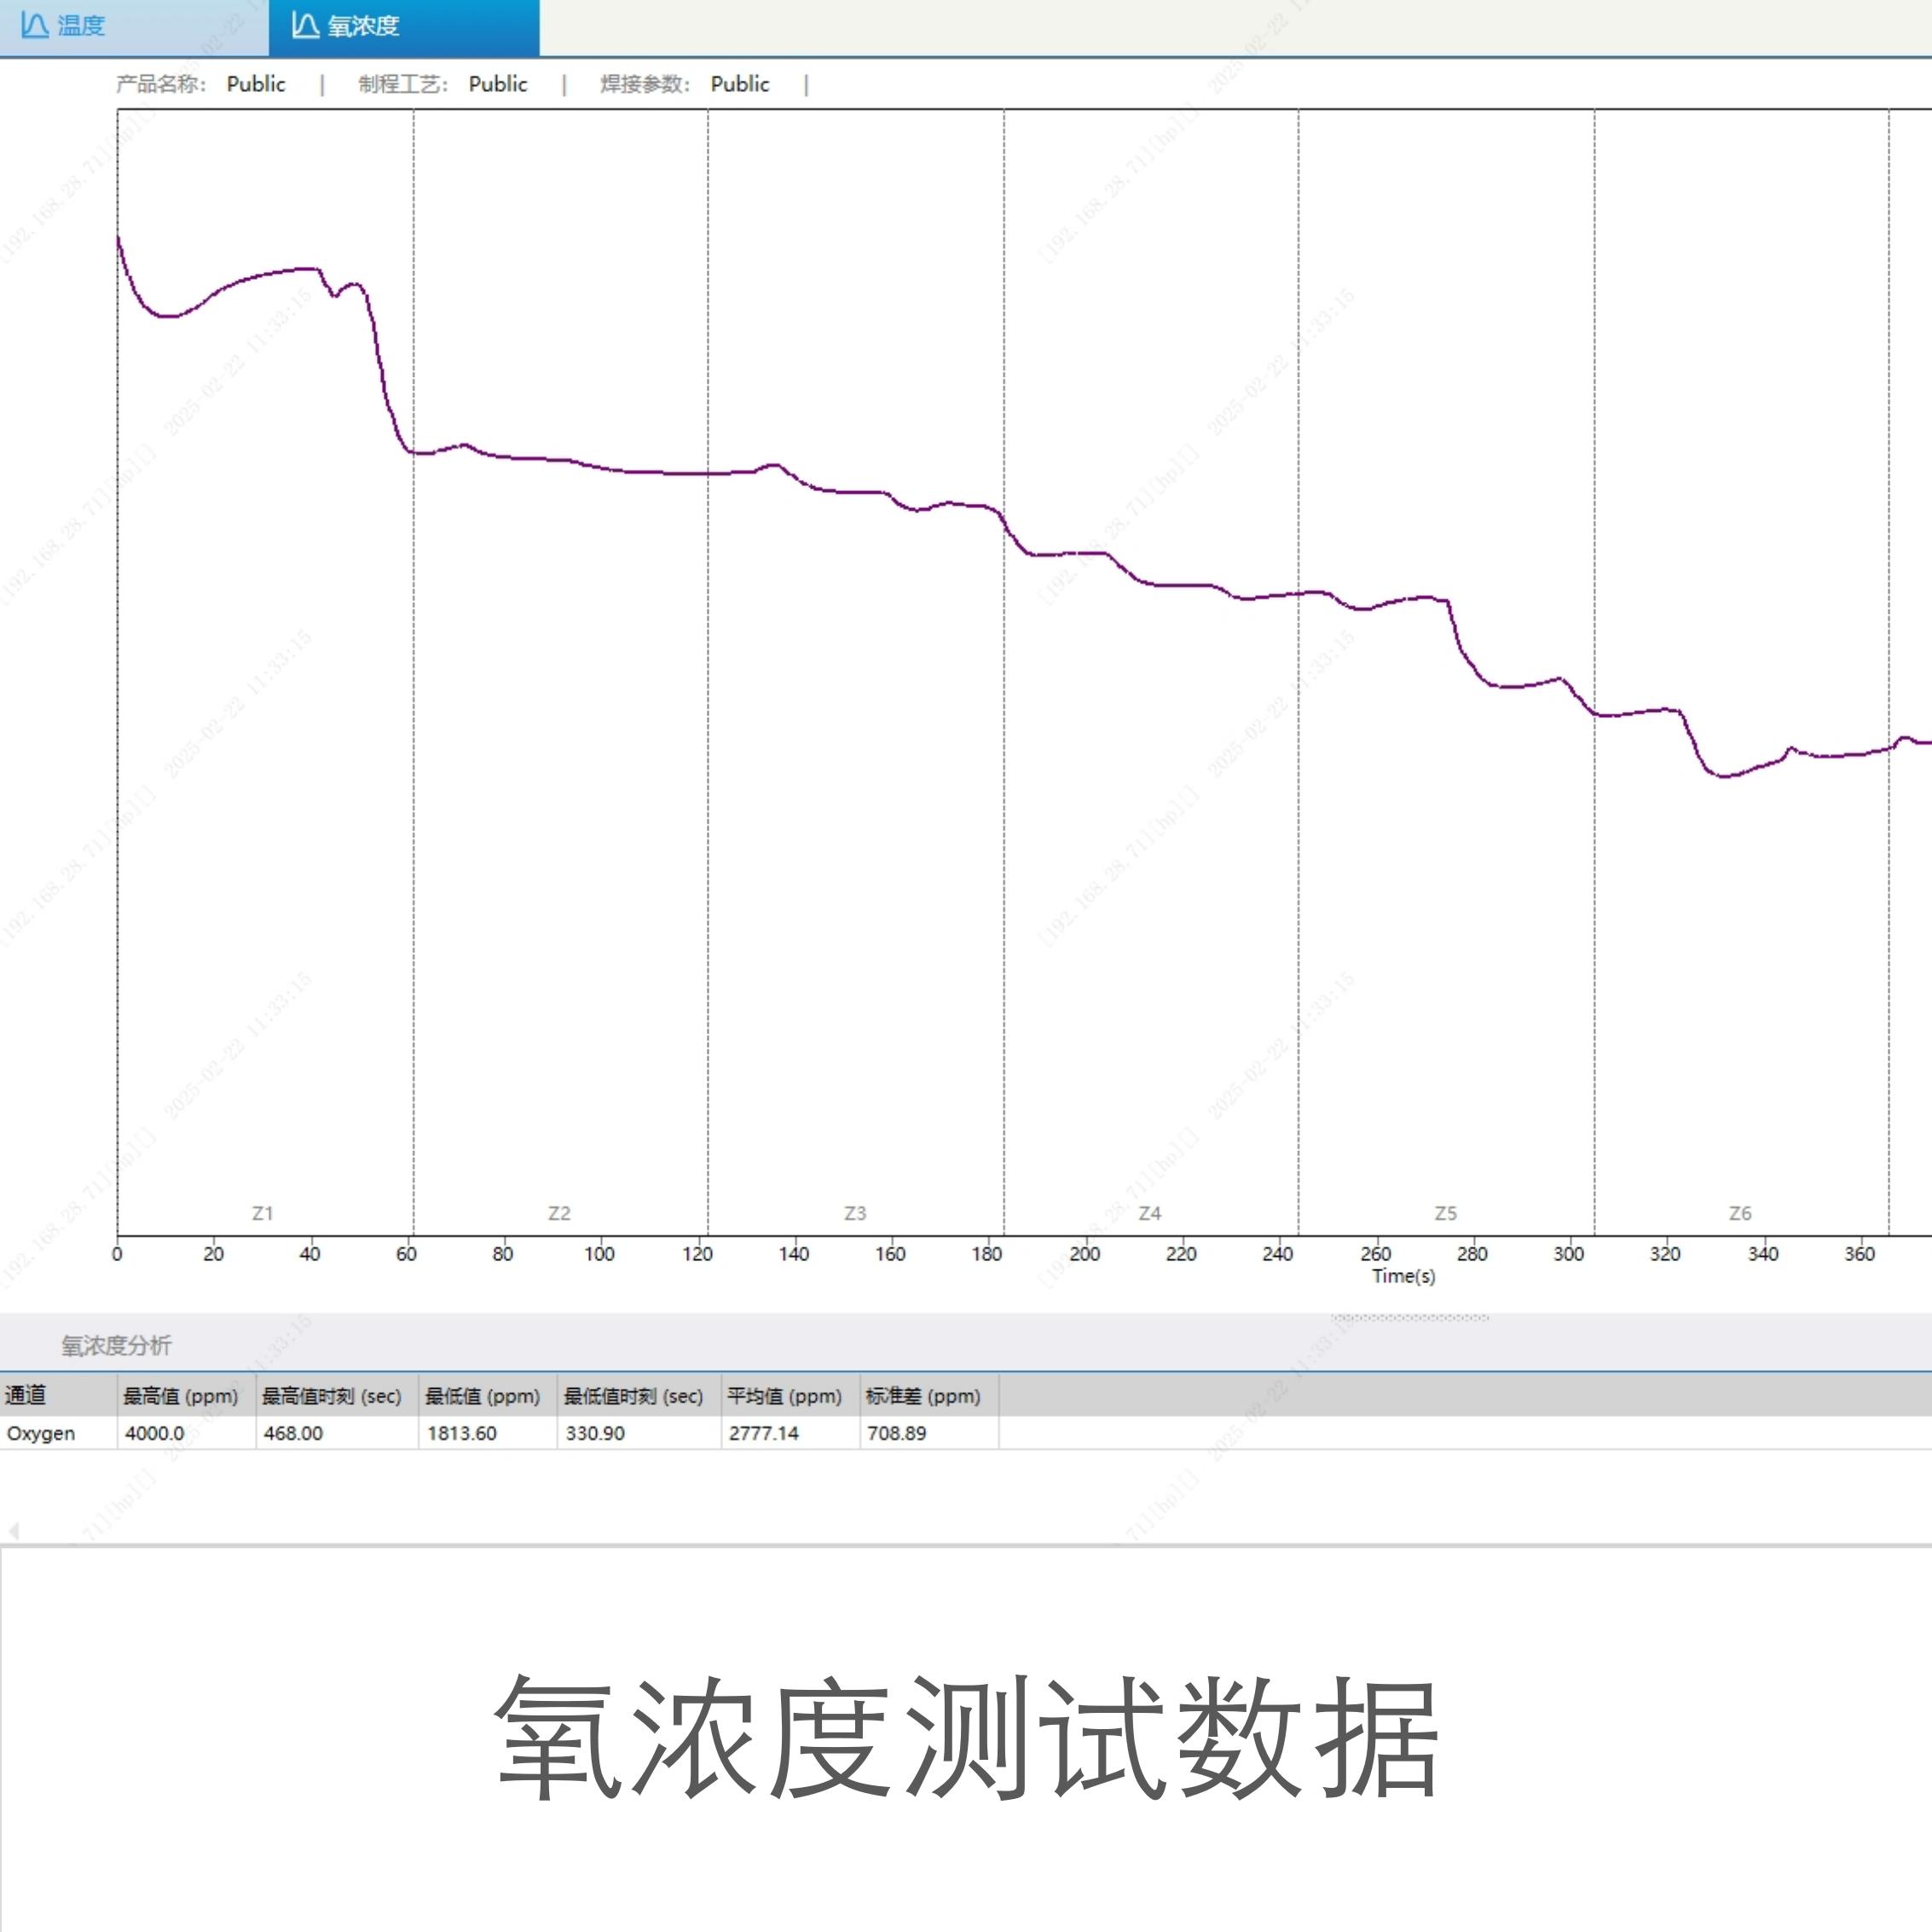Click the Z1 zone label
The width and height of the screenshot is (1932, 1932).
[x=263, y=1213]
